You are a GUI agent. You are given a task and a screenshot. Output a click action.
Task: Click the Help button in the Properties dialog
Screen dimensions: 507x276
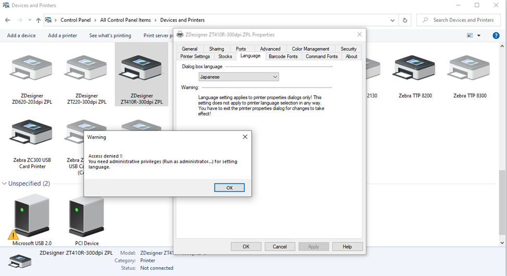point(347,246)
